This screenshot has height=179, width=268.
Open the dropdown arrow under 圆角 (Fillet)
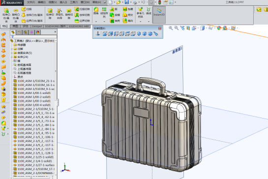96,22
